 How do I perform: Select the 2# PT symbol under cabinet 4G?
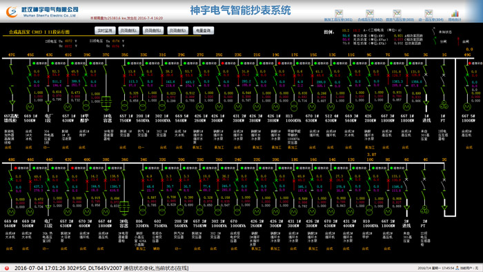point(424,210)
